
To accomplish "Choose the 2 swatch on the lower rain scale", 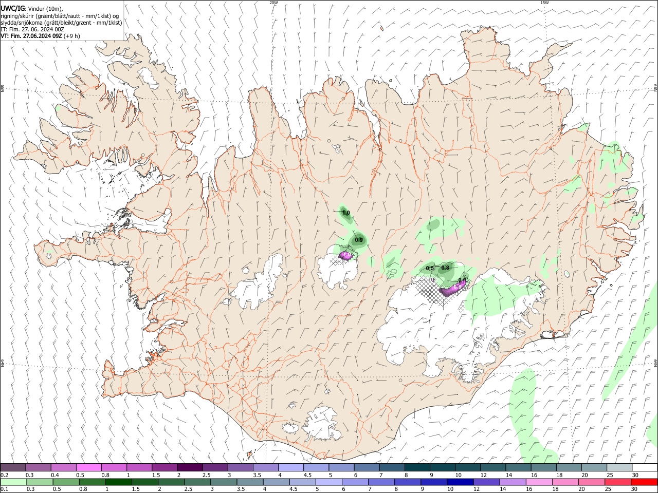I will pyautogui.click(x=172, y=482).
